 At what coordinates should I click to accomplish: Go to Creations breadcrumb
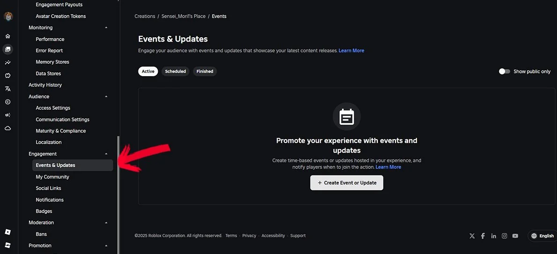click(145, 16)
